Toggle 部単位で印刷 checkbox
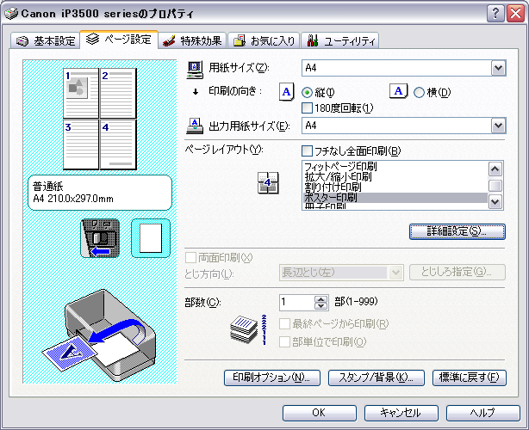This screenshot has width=529, height=430. click(284, 342)
